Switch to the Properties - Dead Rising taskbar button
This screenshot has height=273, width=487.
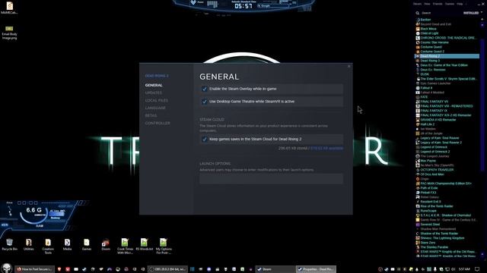click(316, 269)
